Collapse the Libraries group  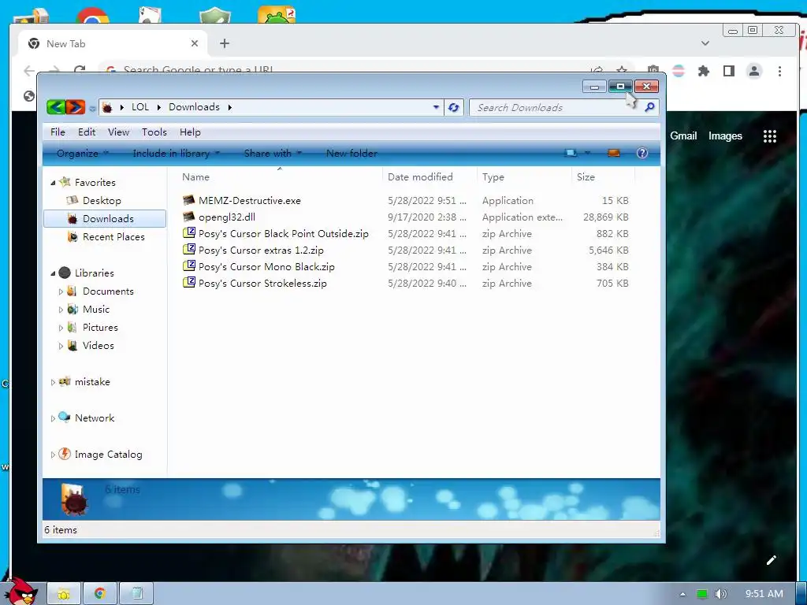(53, 273)
